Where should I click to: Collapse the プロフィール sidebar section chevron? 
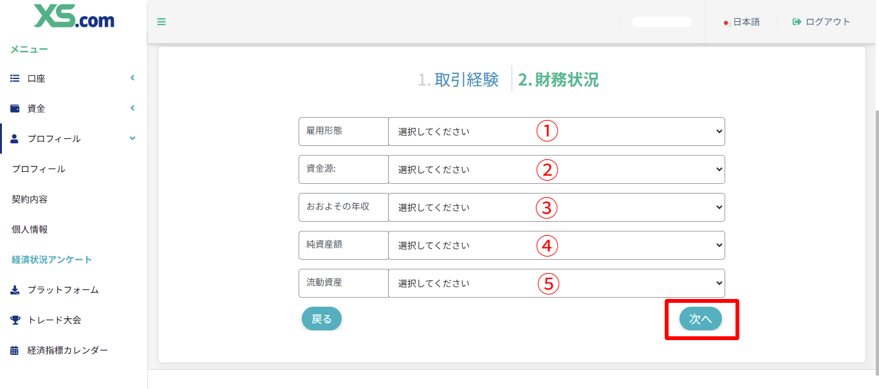(132, 138)
